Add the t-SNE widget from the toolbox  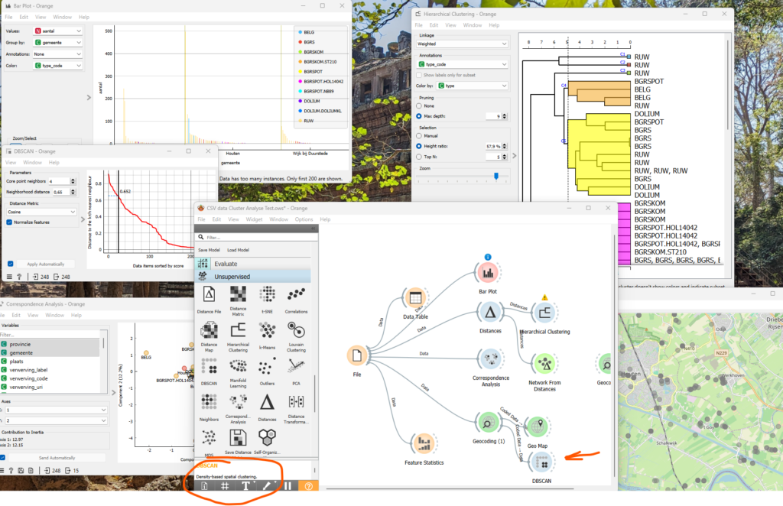268,295
